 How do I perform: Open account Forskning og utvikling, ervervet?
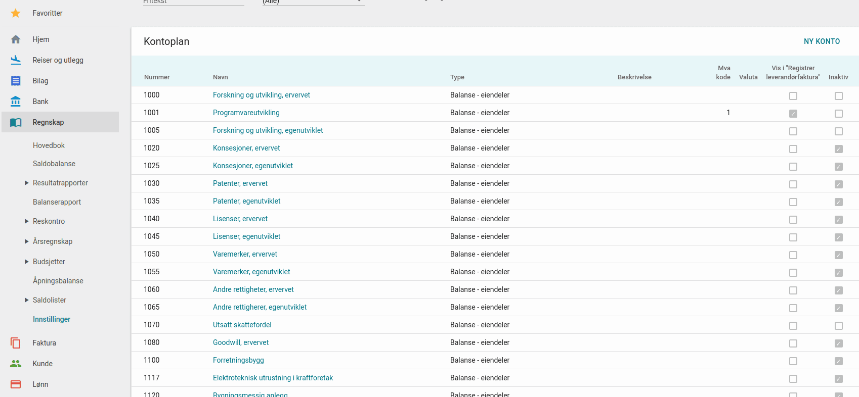(262, 95)
